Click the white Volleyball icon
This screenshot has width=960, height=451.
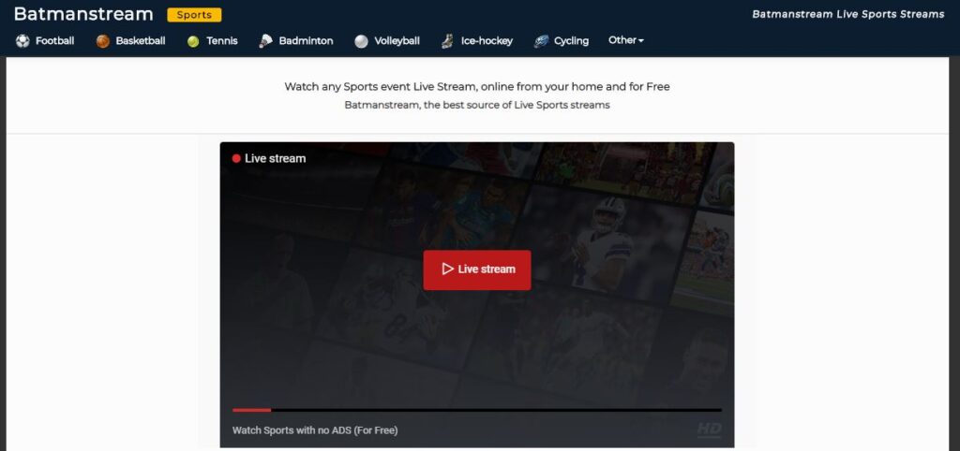point(362,41)
